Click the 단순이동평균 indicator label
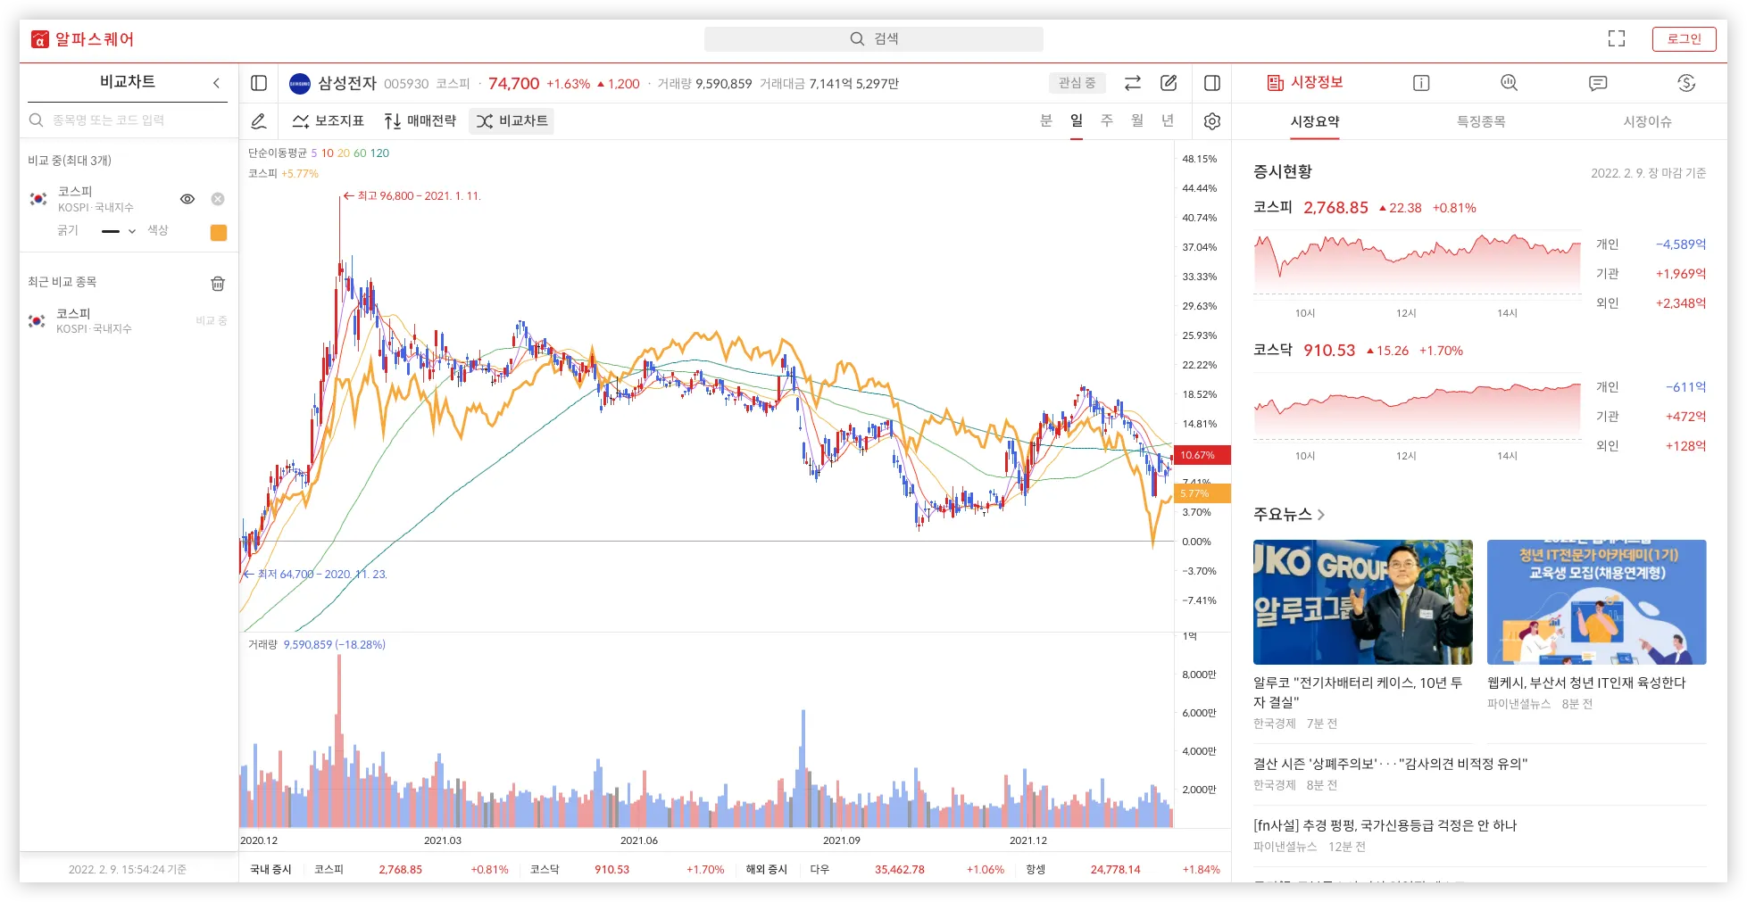This screenshot has height=902, width=1747. coord(277,153)
